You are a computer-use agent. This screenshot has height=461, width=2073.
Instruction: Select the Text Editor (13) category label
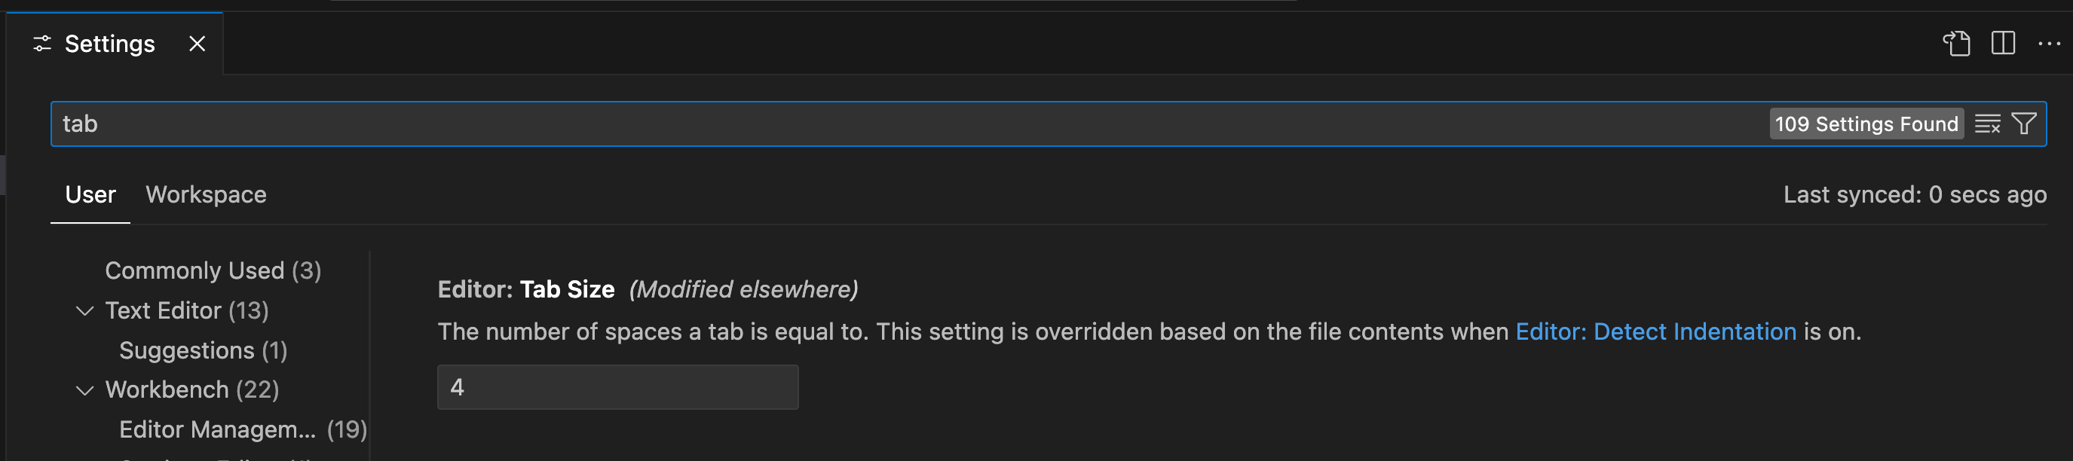(x=187, y=311)
